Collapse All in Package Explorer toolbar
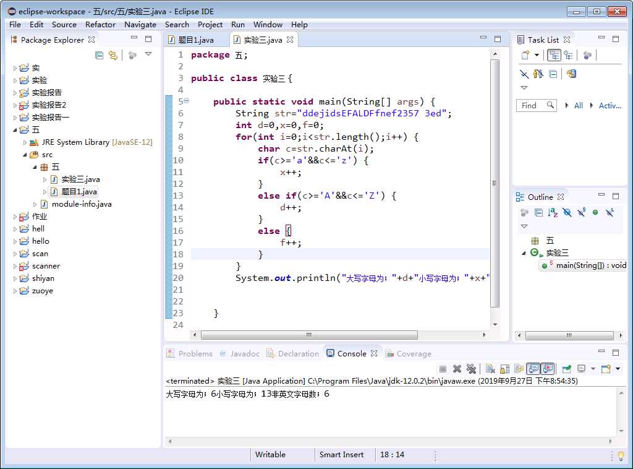The image size is (633, 469). click(x=99, y=55)
